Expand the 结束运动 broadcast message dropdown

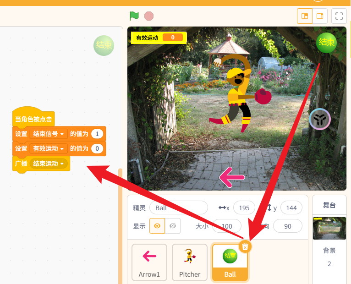click(61, 164)
